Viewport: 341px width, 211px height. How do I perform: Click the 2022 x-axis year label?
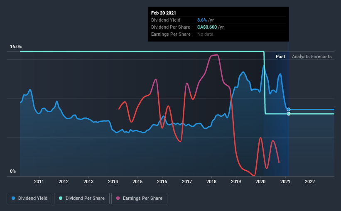point(310,182)
